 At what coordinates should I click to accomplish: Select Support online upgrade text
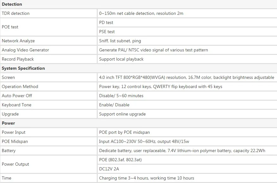(122, 114)
